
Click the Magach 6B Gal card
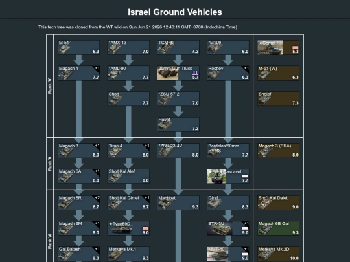[278, 228]
